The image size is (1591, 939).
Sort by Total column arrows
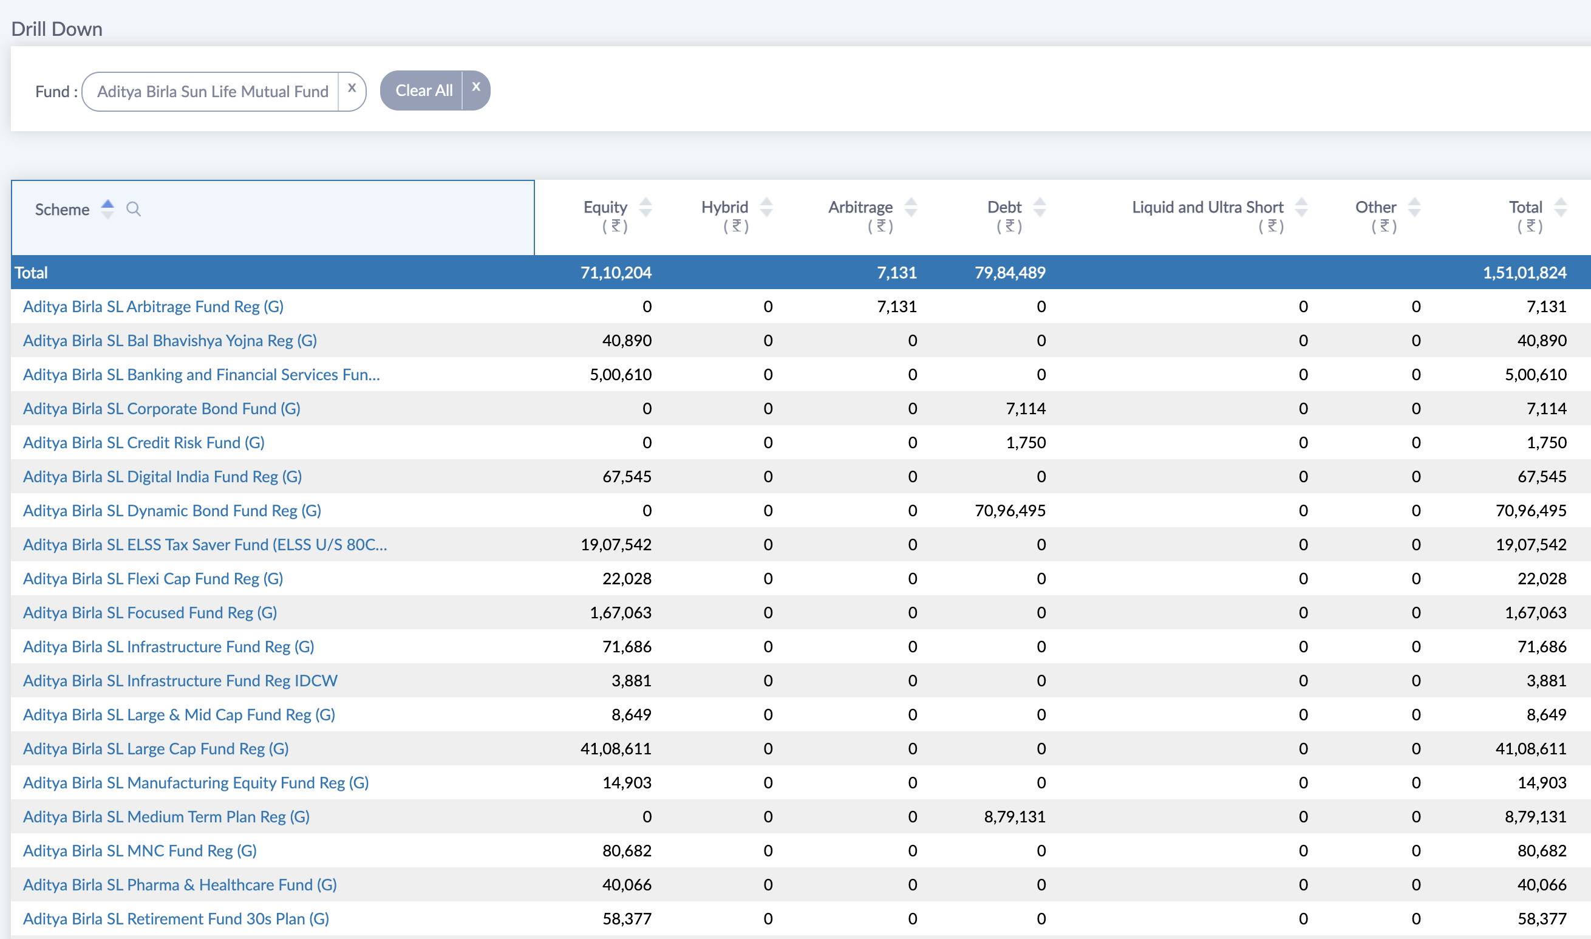(1560, 207)
